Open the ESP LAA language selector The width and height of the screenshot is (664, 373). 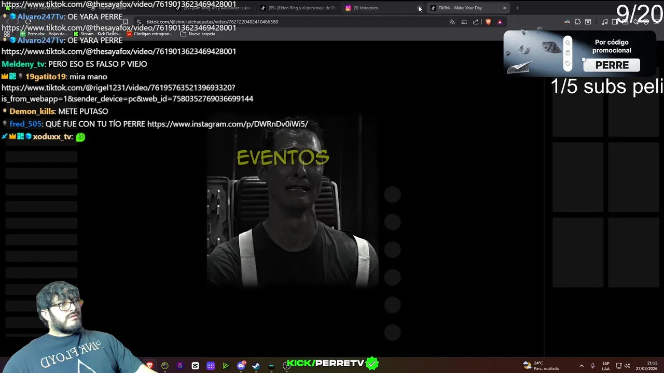tap(606, 366)
